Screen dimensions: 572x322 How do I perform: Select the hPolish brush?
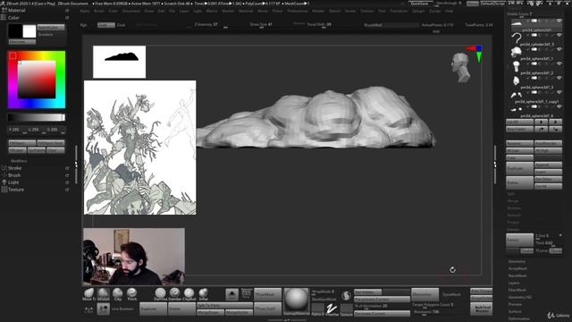(x=104, y=293)
